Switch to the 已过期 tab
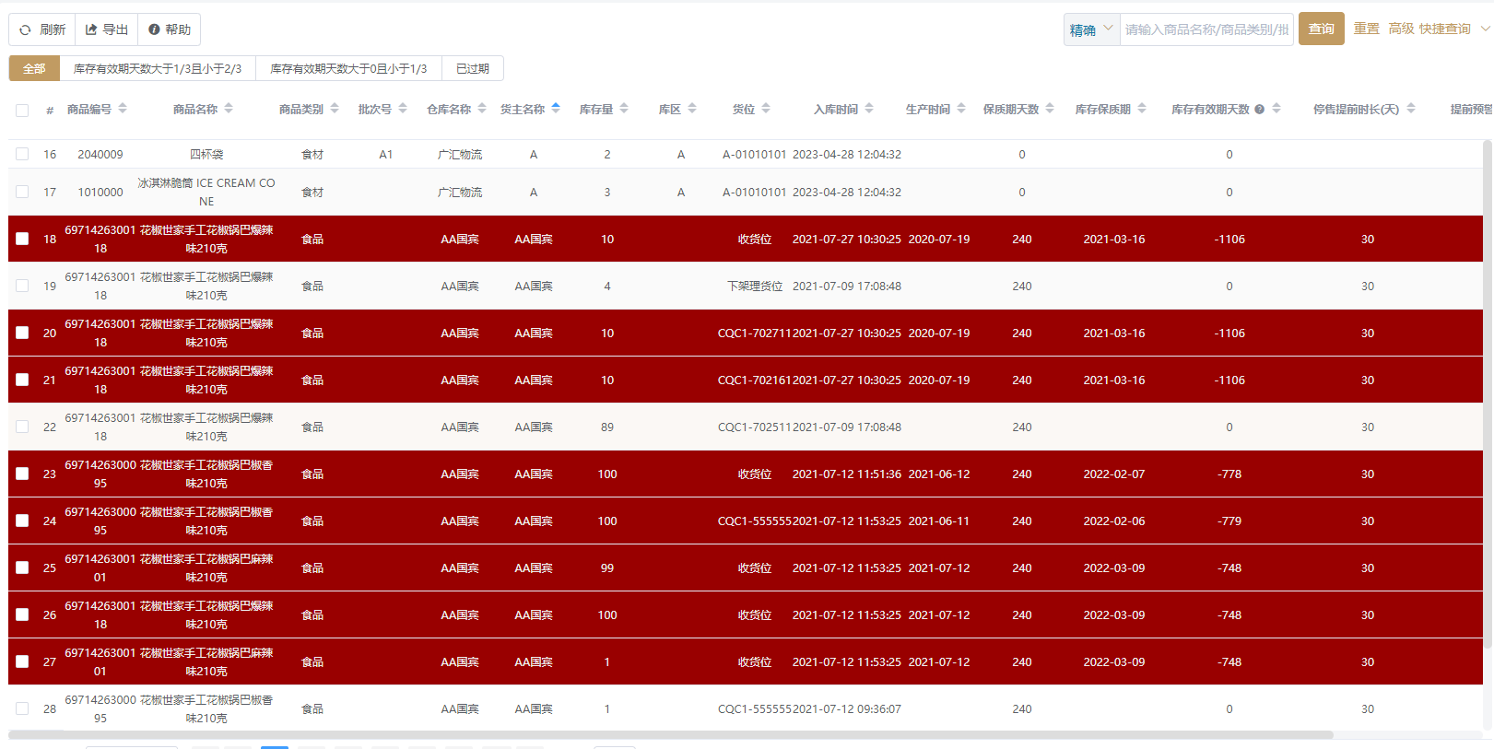Screen dimensions: 1494x749 (473, 68)
